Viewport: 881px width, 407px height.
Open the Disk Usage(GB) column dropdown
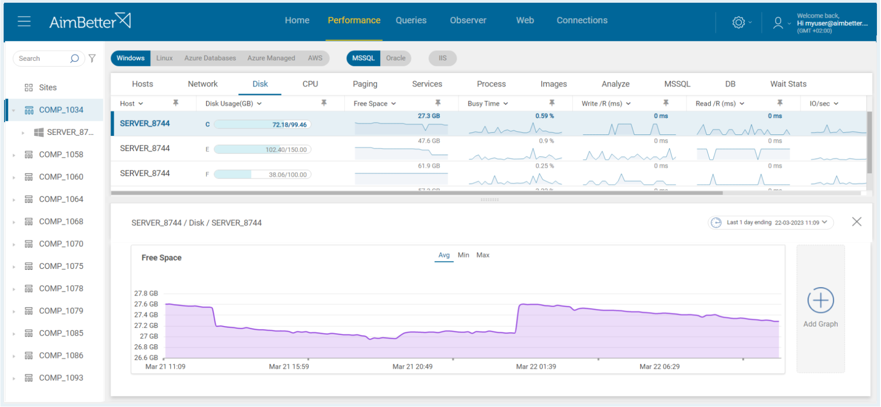click(259, 104)
